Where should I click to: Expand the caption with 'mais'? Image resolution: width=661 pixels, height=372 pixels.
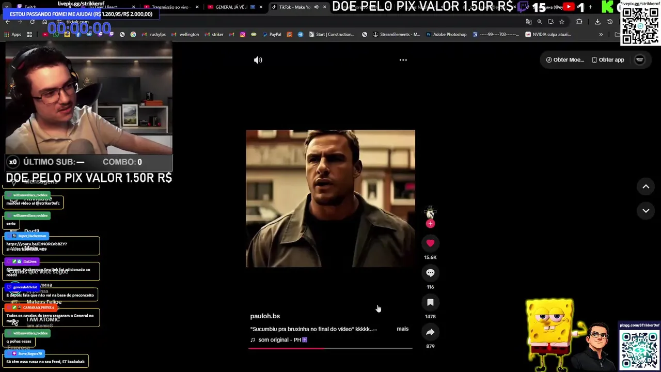(402, 329)
